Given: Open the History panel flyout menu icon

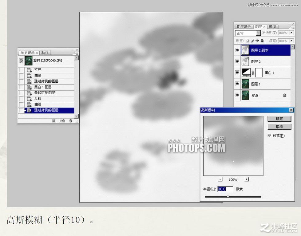Looking at the screenshot, I should coord(76,53).
